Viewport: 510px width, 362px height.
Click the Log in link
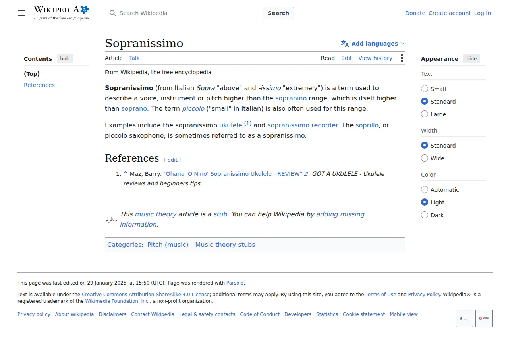tap(483, 13)
